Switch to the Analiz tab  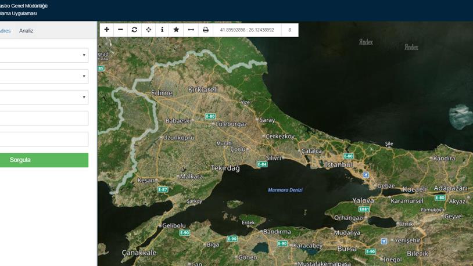coord(26,31)
